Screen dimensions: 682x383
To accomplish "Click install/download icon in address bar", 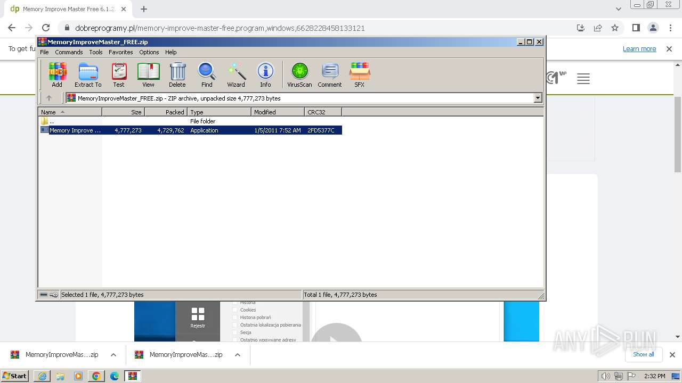I will coord(581,28).
